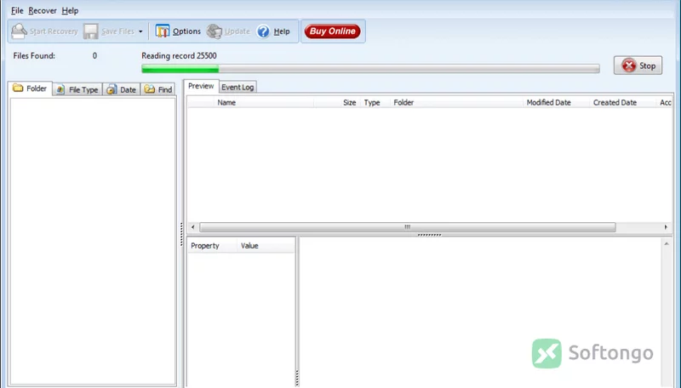Click the Value column header

point(266,246)
